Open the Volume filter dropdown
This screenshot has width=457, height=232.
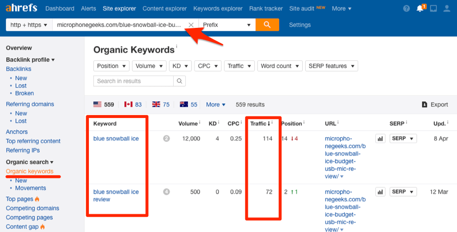point(149,66)
